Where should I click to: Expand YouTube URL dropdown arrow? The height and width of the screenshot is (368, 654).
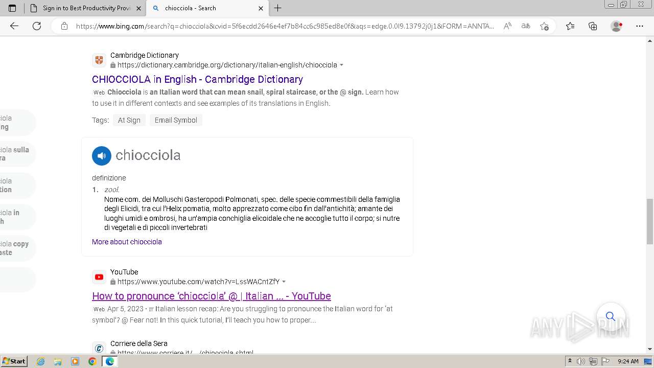click(284, 282)
